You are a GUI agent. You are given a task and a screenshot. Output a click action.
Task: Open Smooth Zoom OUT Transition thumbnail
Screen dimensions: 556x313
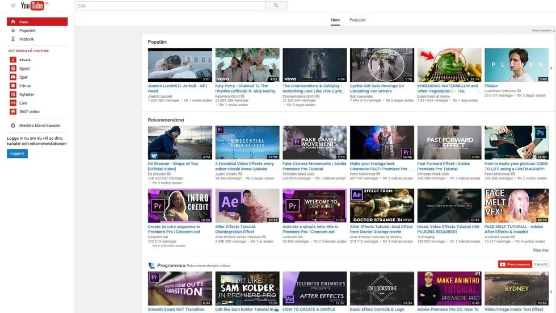tap(180, 289)
